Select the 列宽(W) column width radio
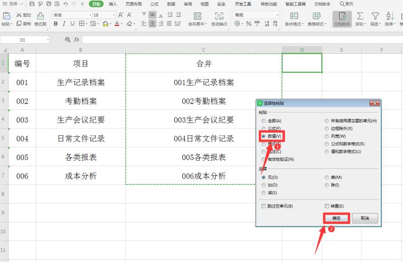This screenshot has width=403, height=262. (326, 136)
